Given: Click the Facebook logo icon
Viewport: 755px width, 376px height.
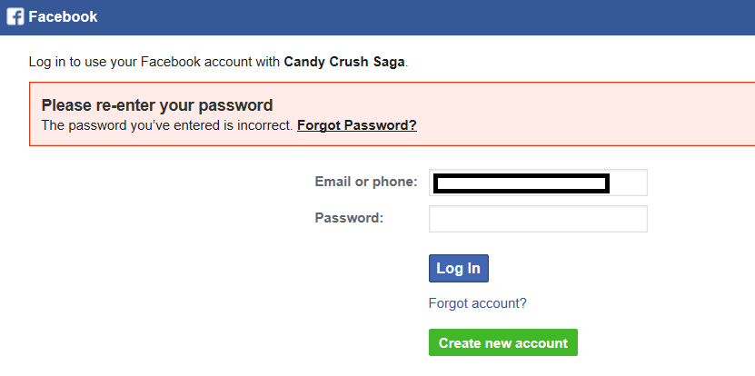Looking at the screenshot, I should tap(15, 16).
